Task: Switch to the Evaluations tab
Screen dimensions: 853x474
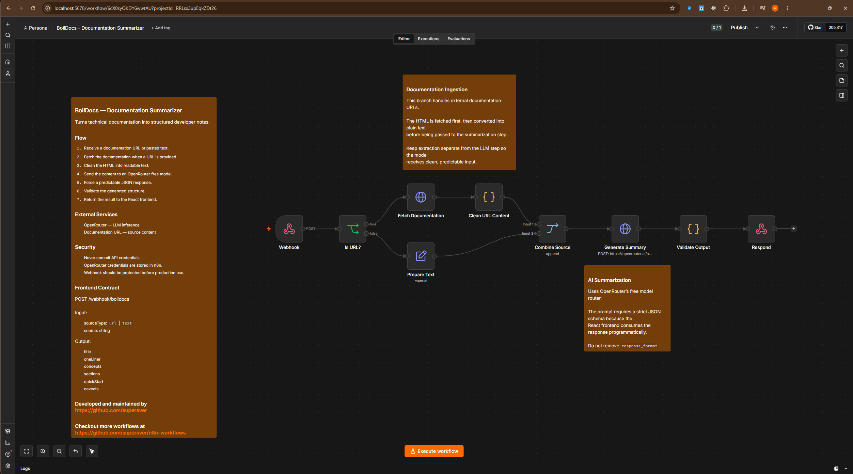Action: (x=458, y=39)
